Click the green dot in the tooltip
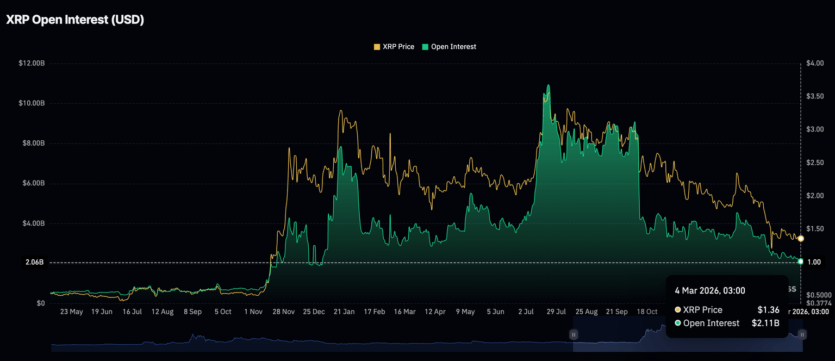This screenshot has width=835, height=361. click(678, 323)
